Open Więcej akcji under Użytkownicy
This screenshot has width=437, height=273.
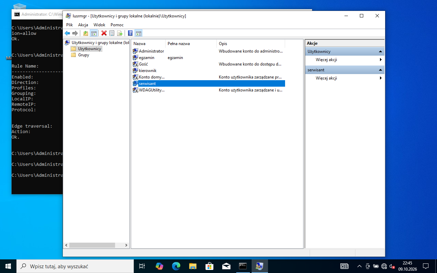(344, 60)
